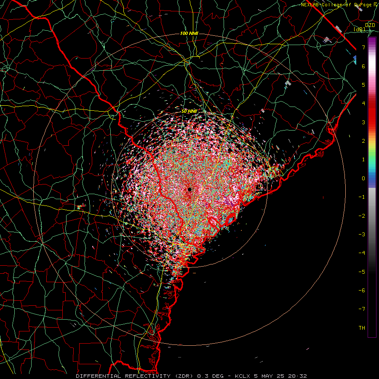This screenshot has width=379, height=379.
Task: Click the positive "6" scale label
Action: [363, 66]
